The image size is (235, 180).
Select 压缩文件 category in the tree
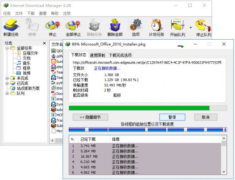click(x=30, y=53)
